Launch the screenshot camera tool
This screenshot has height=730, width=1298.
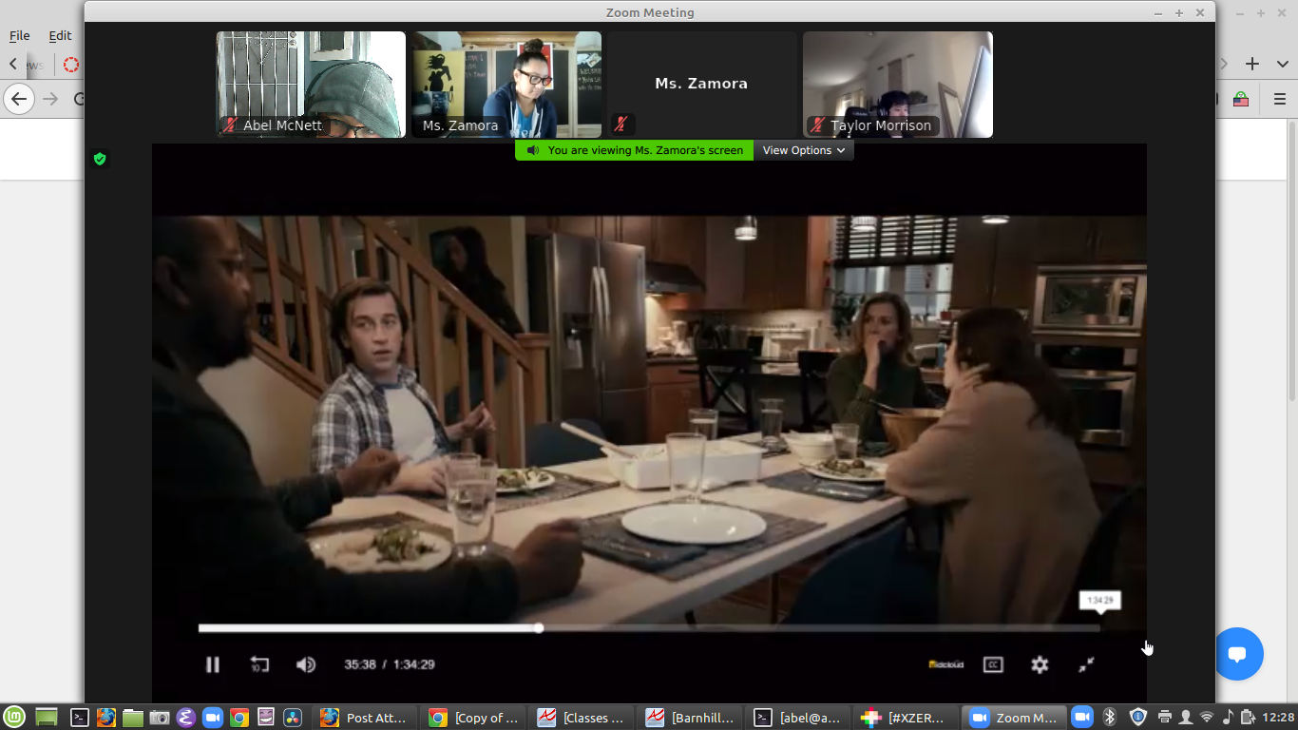160,718
